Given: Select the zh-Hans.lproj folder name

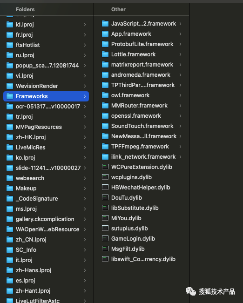Looking at the screenshot, I should click(x=34, y=270).
